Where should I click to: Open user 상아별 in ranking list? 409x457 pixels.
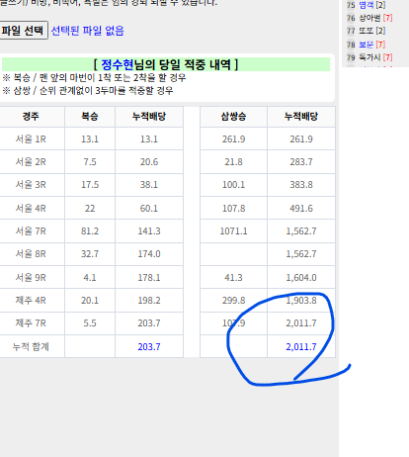369,18
